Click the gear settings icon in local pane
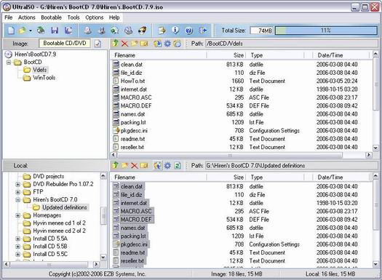The width and height of the screenshot is (382, 280). pos(167,166)
